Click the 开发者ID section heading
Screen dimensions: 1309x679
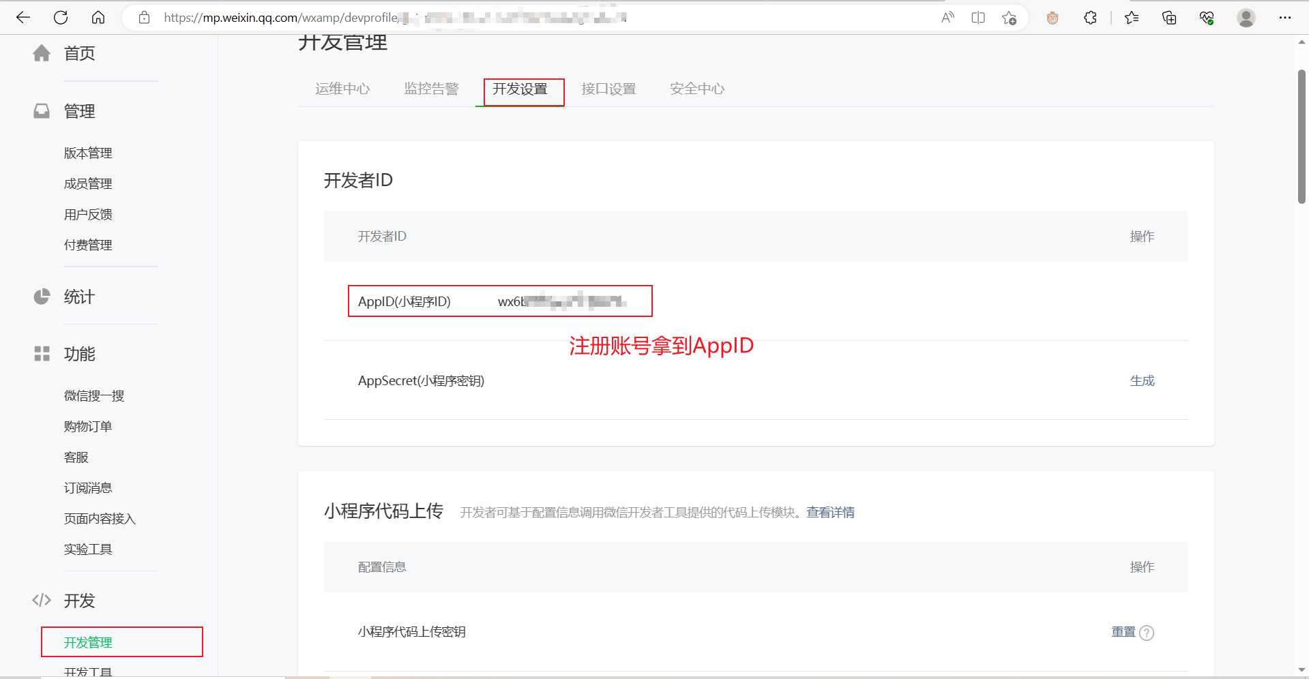point(358,180)
